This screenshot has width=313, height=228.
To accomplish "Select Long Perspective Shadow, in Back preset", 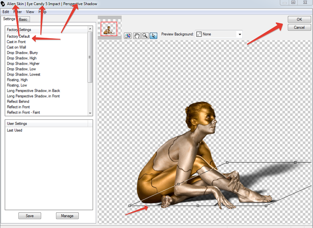I will (33, 91).
